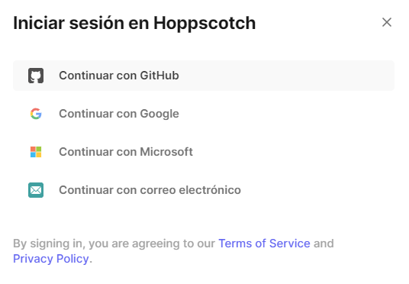This screenshot has height=284, width=409.
Task: Select Continuar con Microsoft option
Action: (204, 152)
